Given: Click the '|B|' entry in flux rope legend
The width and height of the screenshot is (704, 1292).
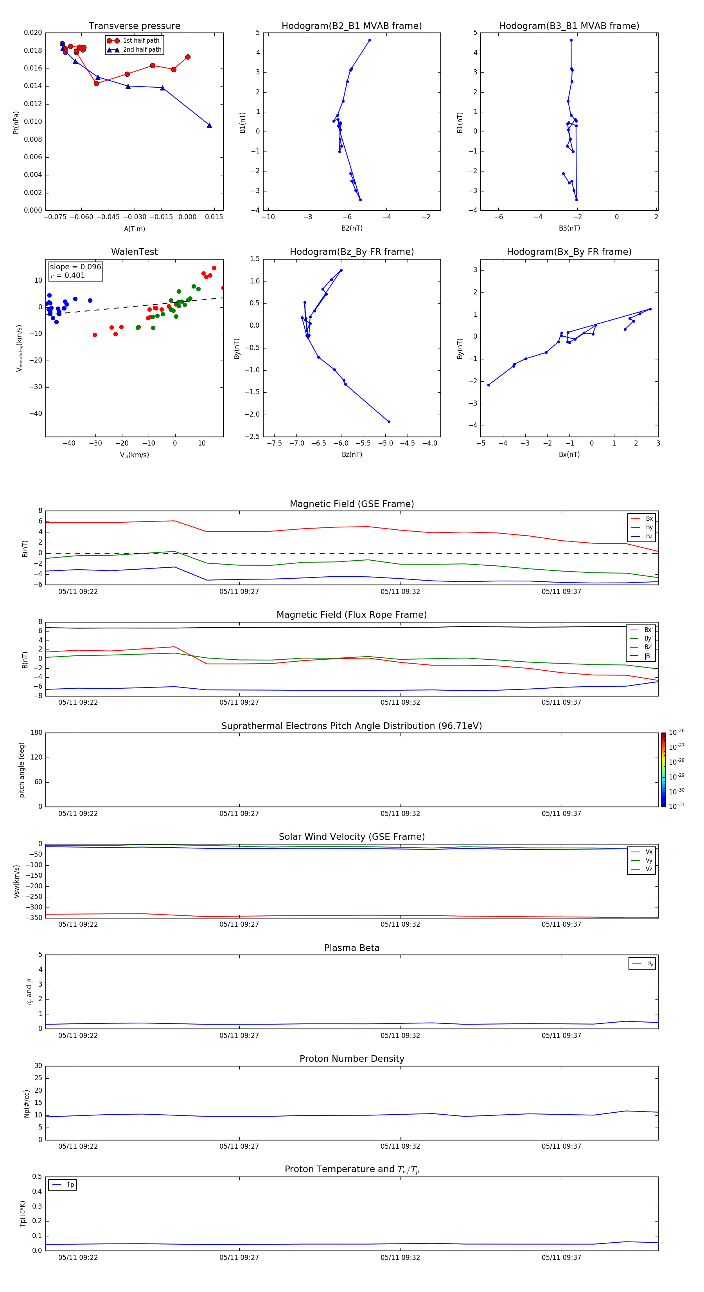Looking at the screenshot, I should pos(641,656).
